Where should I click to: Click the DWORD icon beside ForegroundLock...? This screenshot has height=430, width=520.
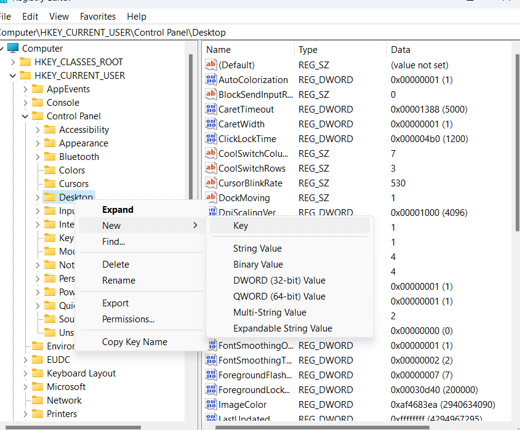pyautogui.click(x=211, y=389)
